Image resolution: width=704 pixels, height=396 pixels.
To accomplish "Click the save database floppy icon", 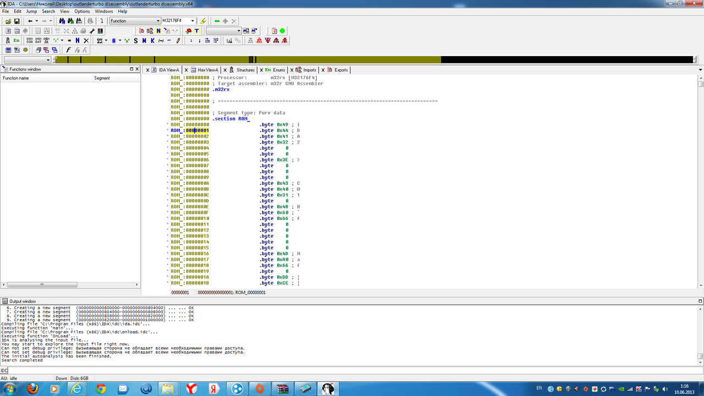I will click(16, 21).
